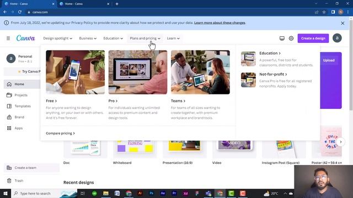Go back with the browser back arrow

(x=5, y=12)
